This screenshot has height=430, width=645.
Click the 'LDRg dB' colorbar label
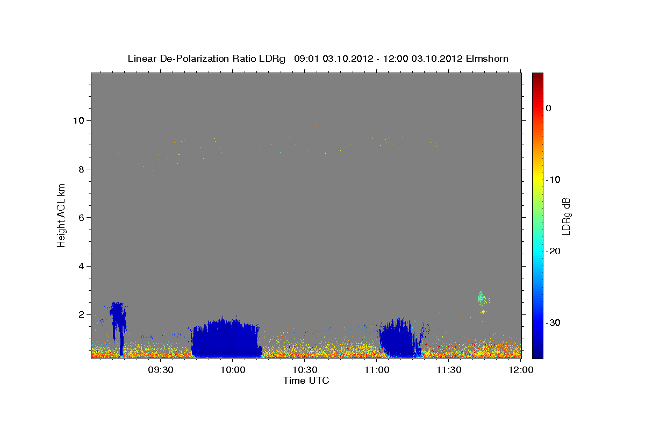(x=565, y=216)
